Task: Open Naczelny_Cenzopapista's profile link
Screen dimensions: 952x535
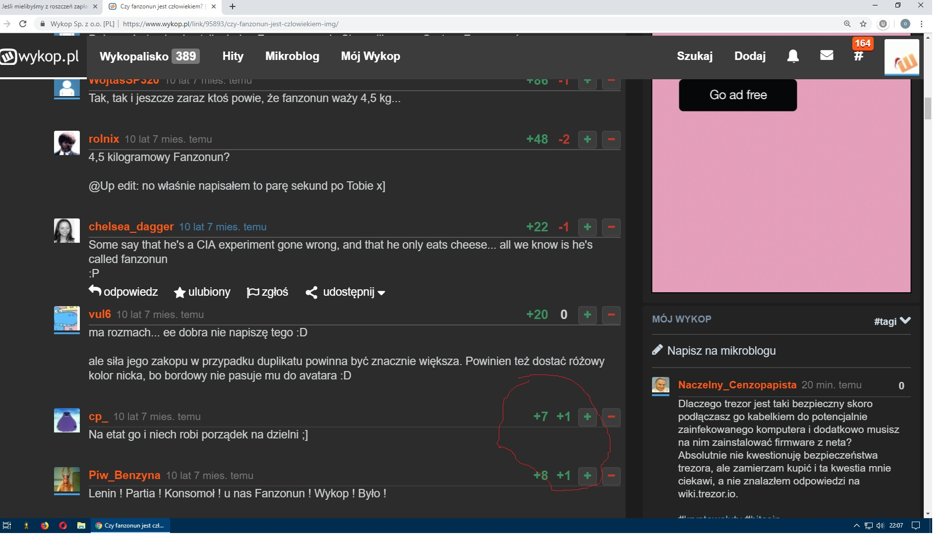Action: tap(737, 385)
